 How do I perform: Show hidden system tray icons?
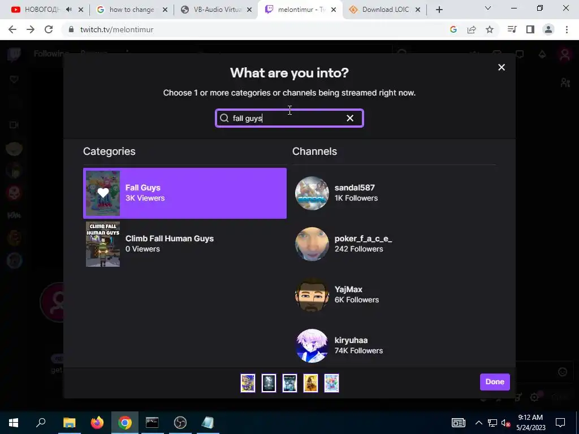coord(478,423)
